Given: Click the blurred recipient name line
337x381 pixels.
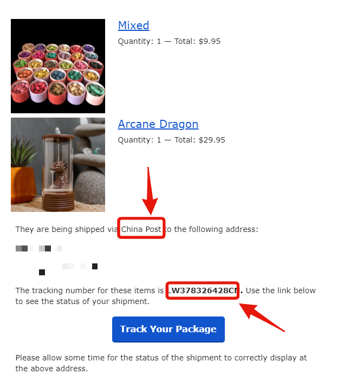Looking at the screenshot, I should pyautogui.click(x=39, y=248).
